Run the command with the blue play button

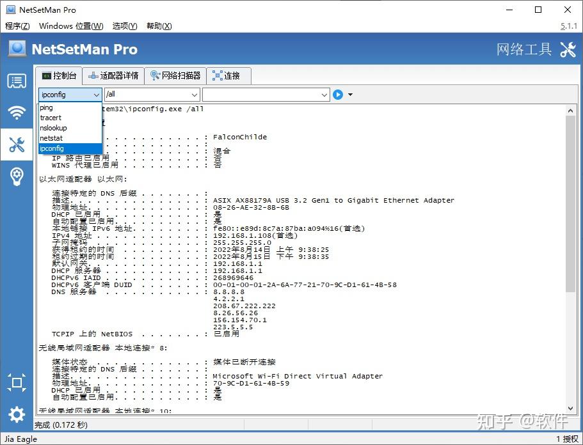click(x=337, y=94)
